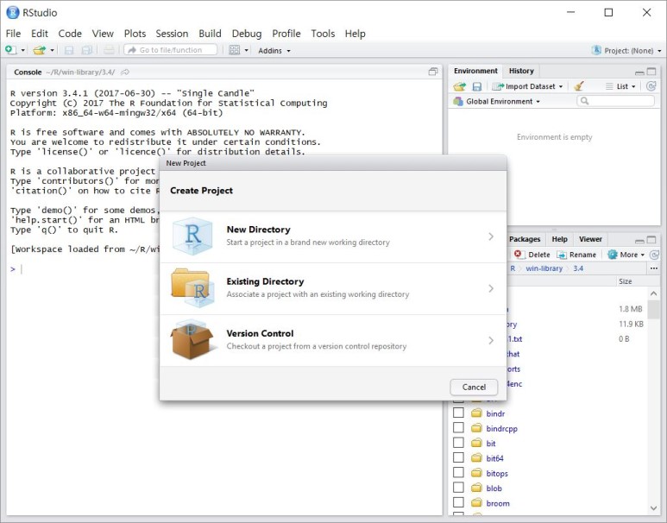Select the Environment tab
Screen dimensions: 667x523
pos(475,71)
